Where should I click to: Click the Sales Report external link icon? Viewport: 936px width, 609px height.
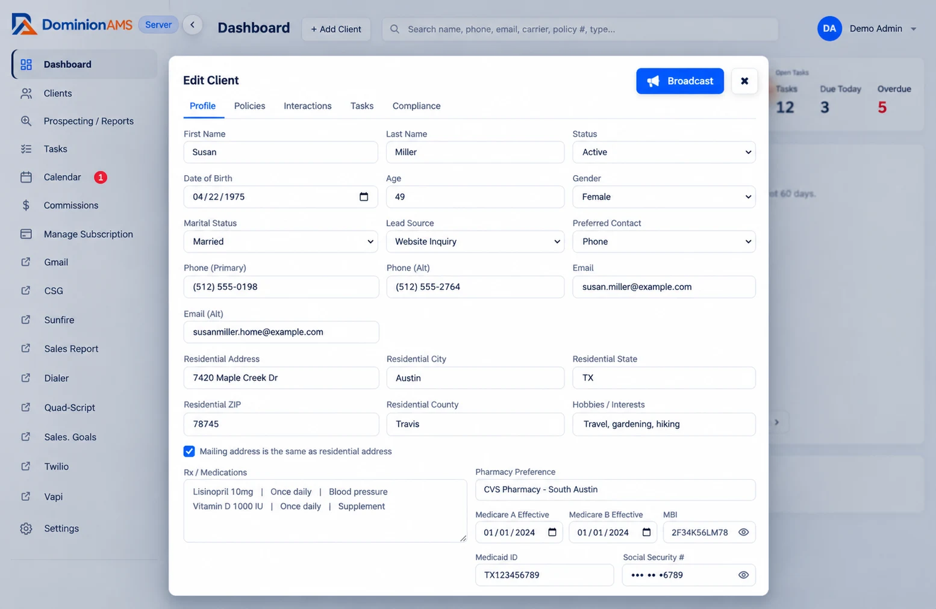(26, 348)
